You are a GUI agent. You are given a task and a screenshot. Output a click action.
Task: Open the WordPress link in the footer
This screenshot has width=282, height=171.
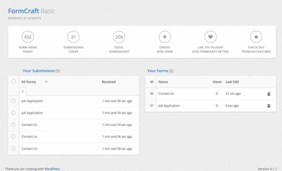coord(52,169)
